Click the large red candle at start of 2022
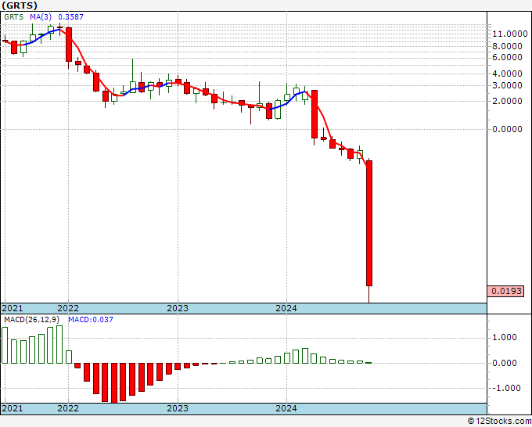This screenshot has width=532, height=427. (x=69, y=45)
